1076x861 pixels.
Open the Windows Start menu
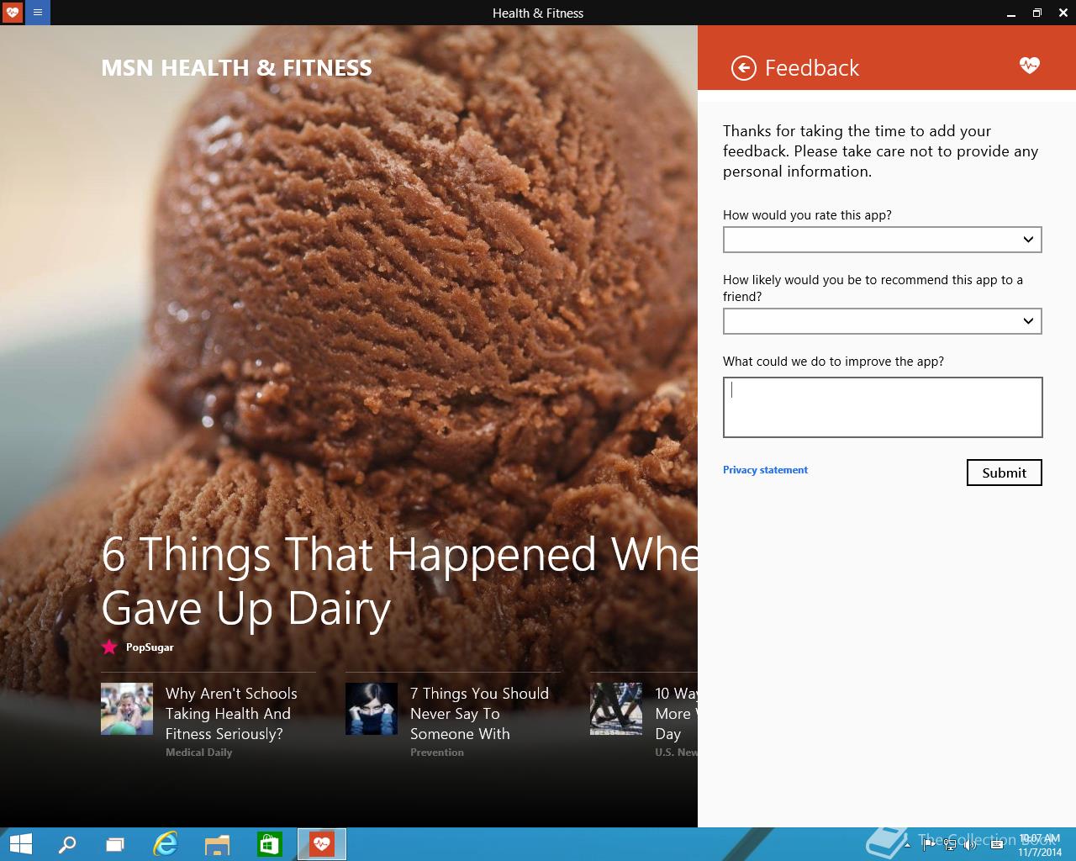pos(20,844)
